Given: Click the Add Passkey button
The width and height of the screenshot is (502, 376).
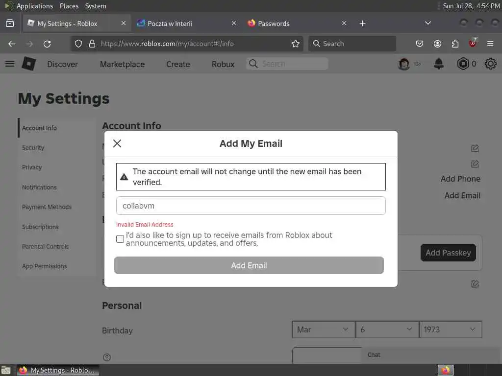Looking at the screenshot, I should 448,253.
